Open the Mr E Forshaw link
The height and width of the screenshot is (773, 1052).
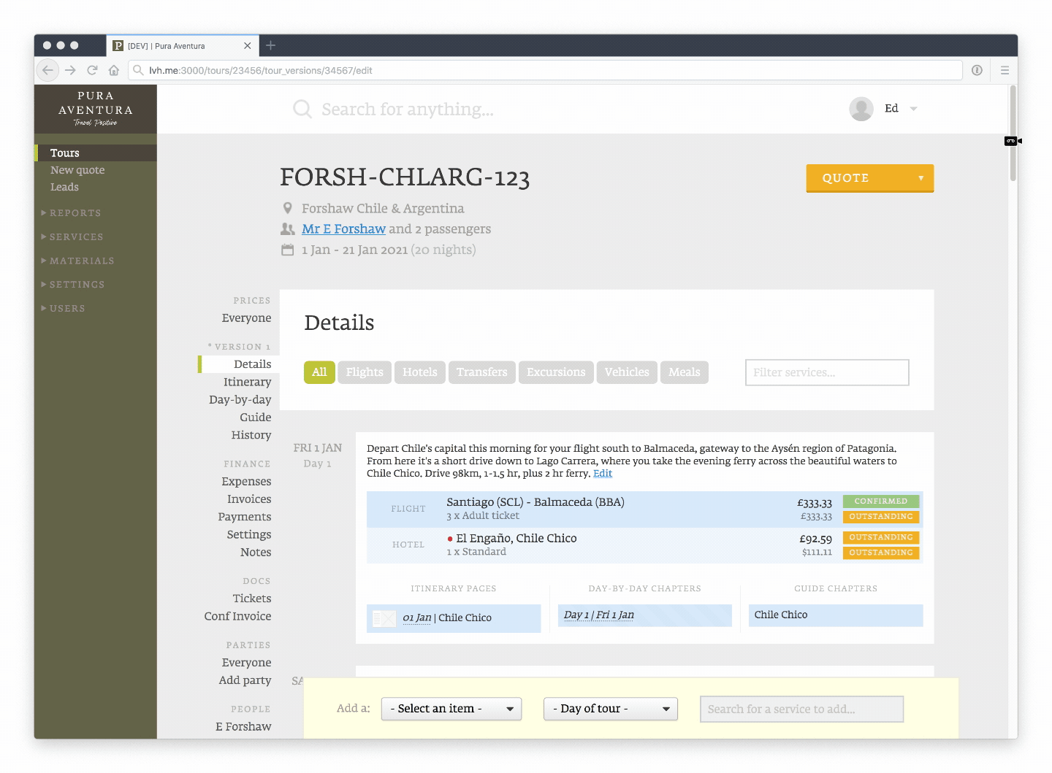click(343, 229)
